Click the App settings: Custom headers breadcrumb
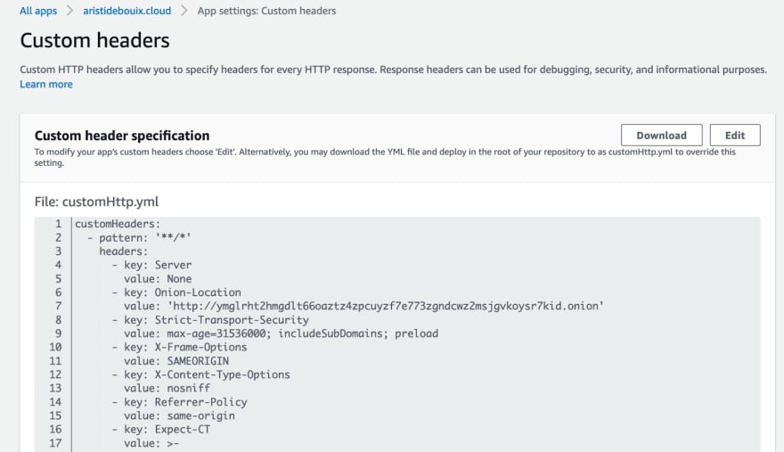 pyautogui.click(x=266, y=11)
